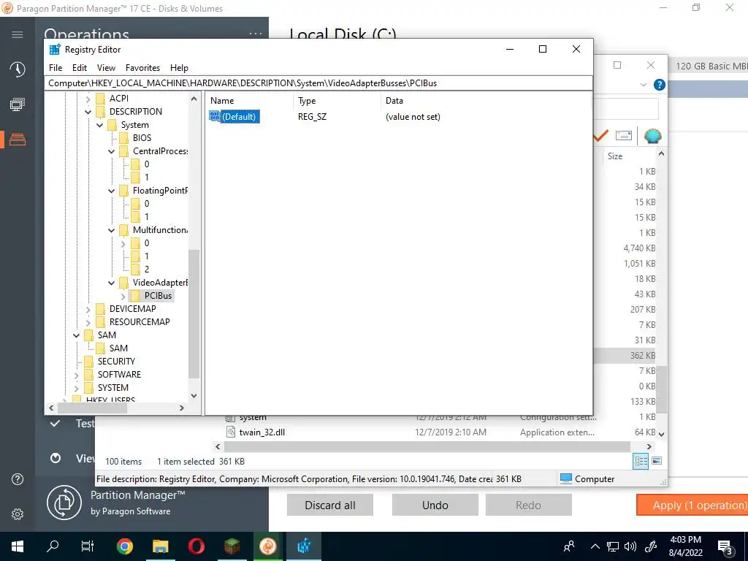The height and width of the screenshot is (561, 748).
Task: Open taskbar search
Action: click(x=53, y=546)
